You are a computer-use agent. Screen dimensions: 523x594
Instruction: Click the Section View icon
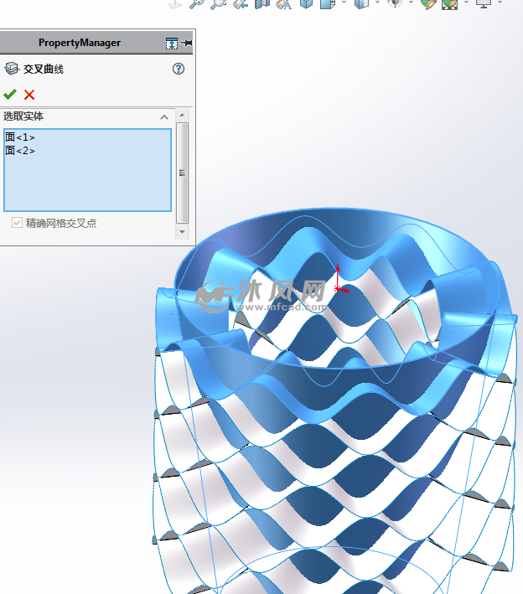point(261,4)
